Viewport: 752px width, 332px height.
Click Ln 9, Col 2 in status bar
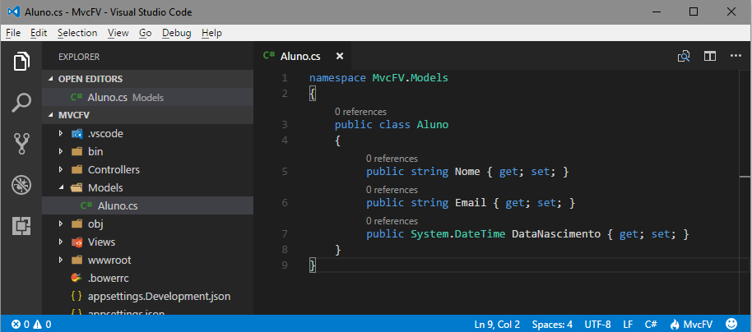pyautogui.click(x=497, y=325)
